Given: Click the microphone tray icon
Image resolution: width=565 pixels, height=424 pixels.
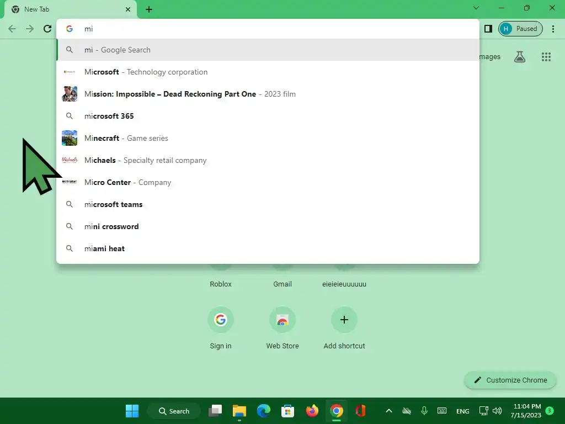Looking at the screenshot, I should click(x=424, y=411).
